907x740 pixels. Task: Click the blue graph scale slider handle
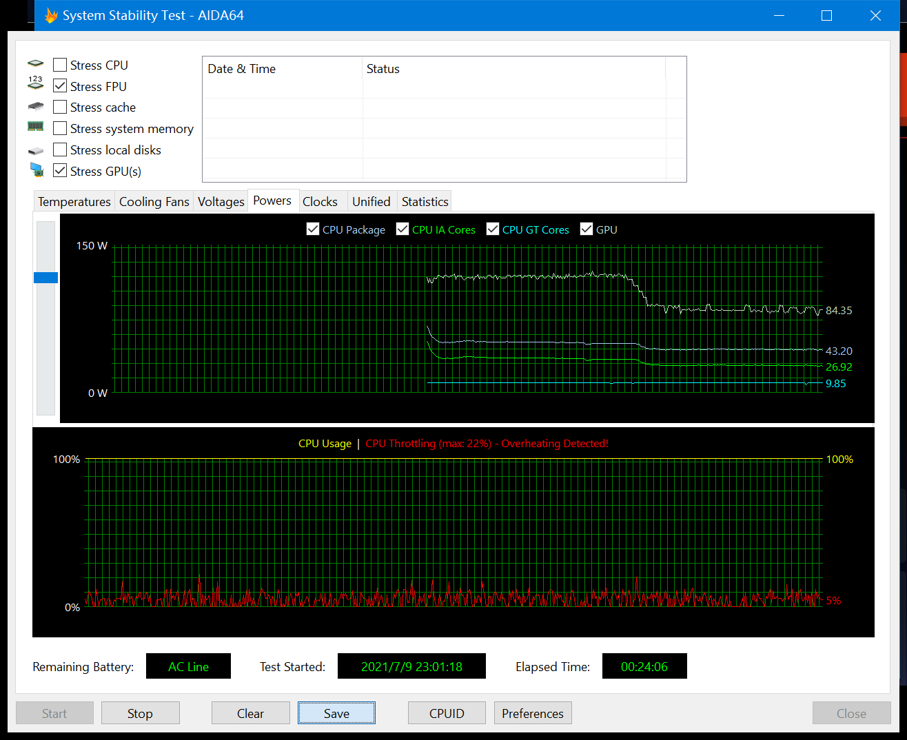(x=46, y=278)
